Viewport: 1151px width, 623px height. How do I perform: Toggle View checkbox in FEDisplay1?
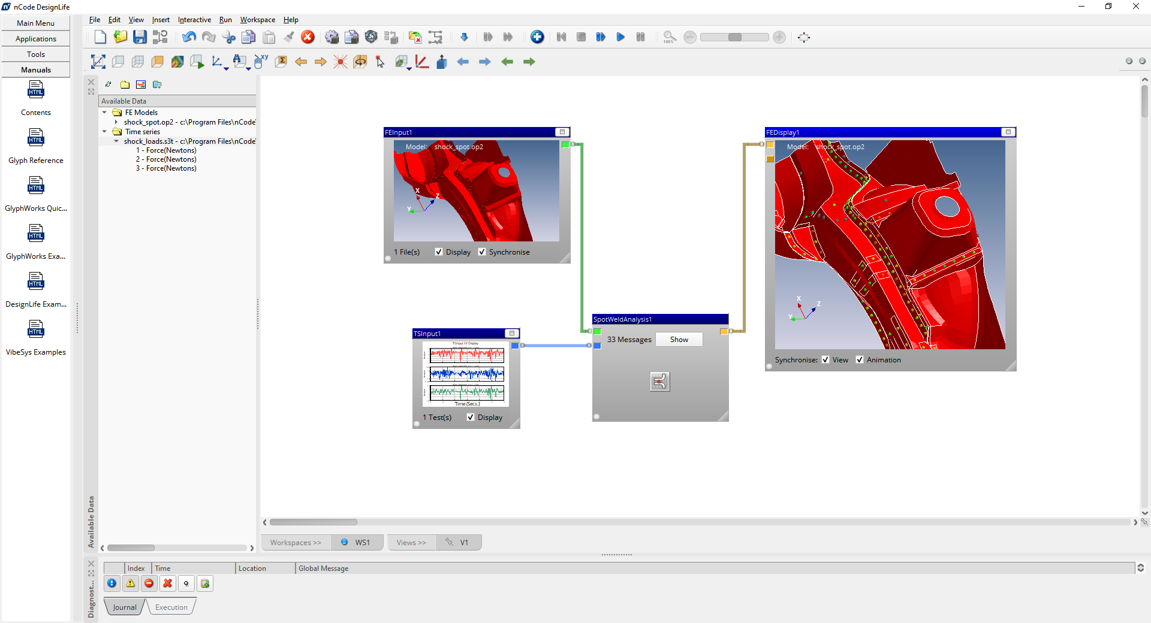pyautogui.click(x=825, y=360)
